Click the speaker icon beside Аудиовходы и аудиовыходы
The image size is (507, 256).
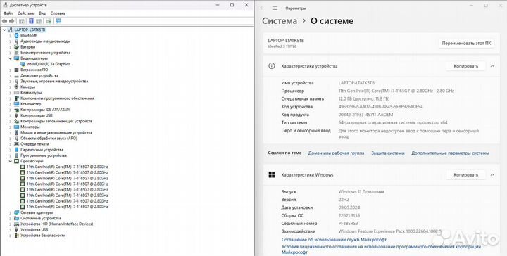pyautogui.click(x=16, y=41)
